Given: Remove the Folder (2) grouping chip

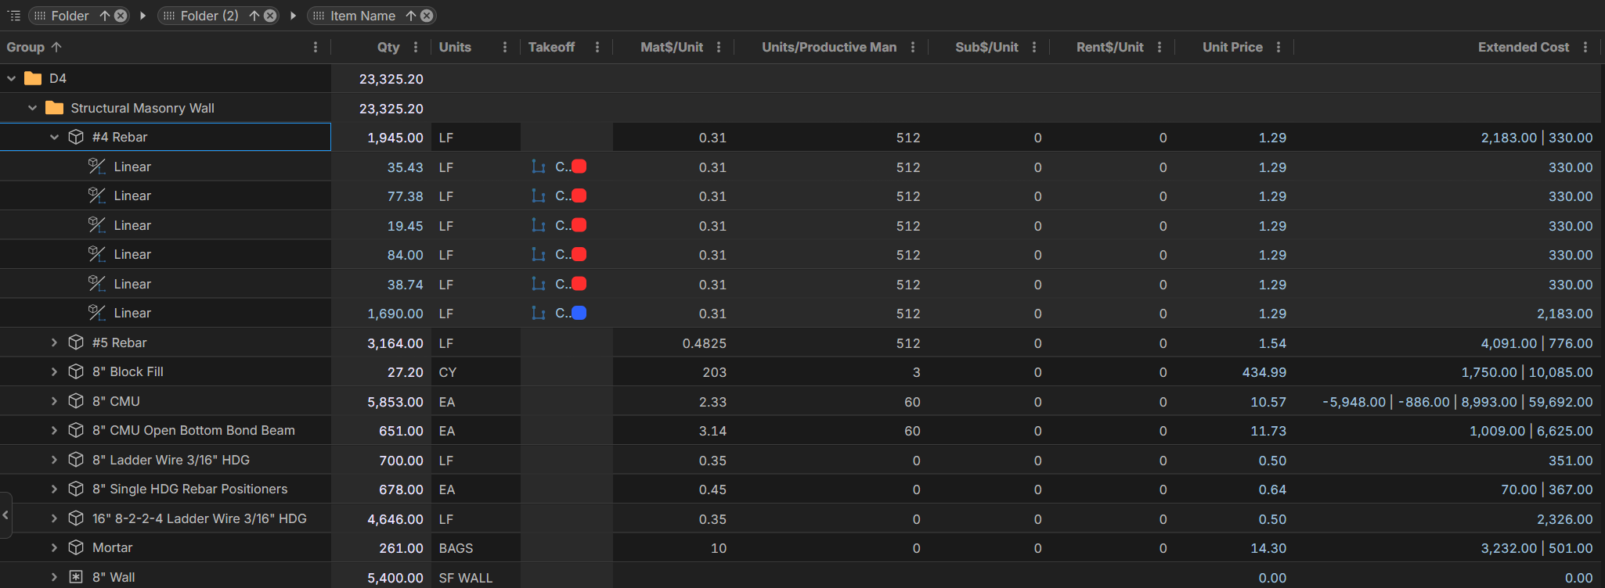Looking at the screenshot, I should coord(270,16).
